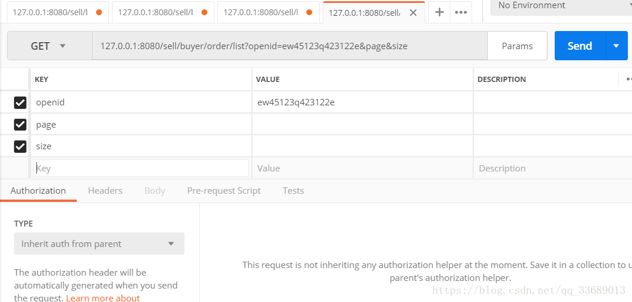Send the request
The height and width of the screenshot is (302, 632).
pos(580,46)
